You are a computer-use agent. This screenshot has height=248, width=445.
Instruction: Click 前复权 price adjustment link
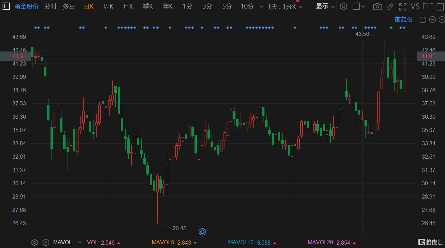(x=404, y=19)
